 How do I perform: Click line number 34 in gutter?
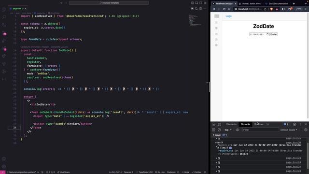(x=15, y=128)
